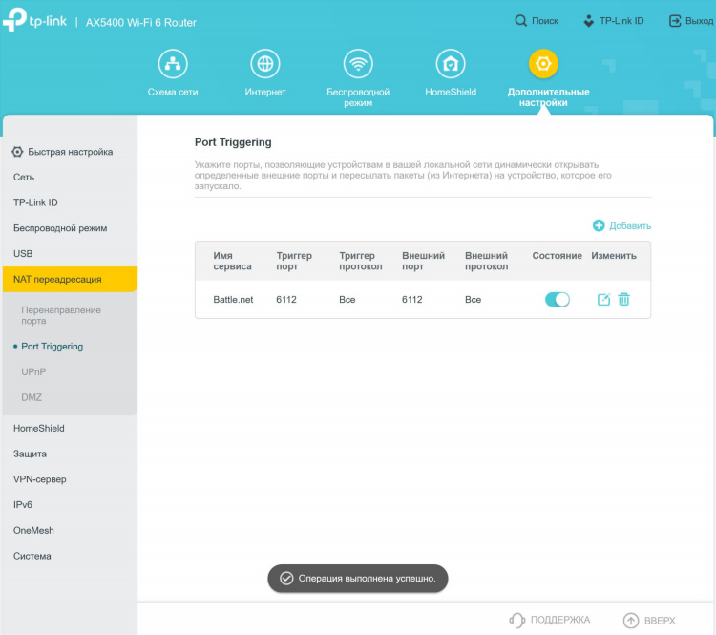Open VPN-сервер in the sidebar

(40, 479)
